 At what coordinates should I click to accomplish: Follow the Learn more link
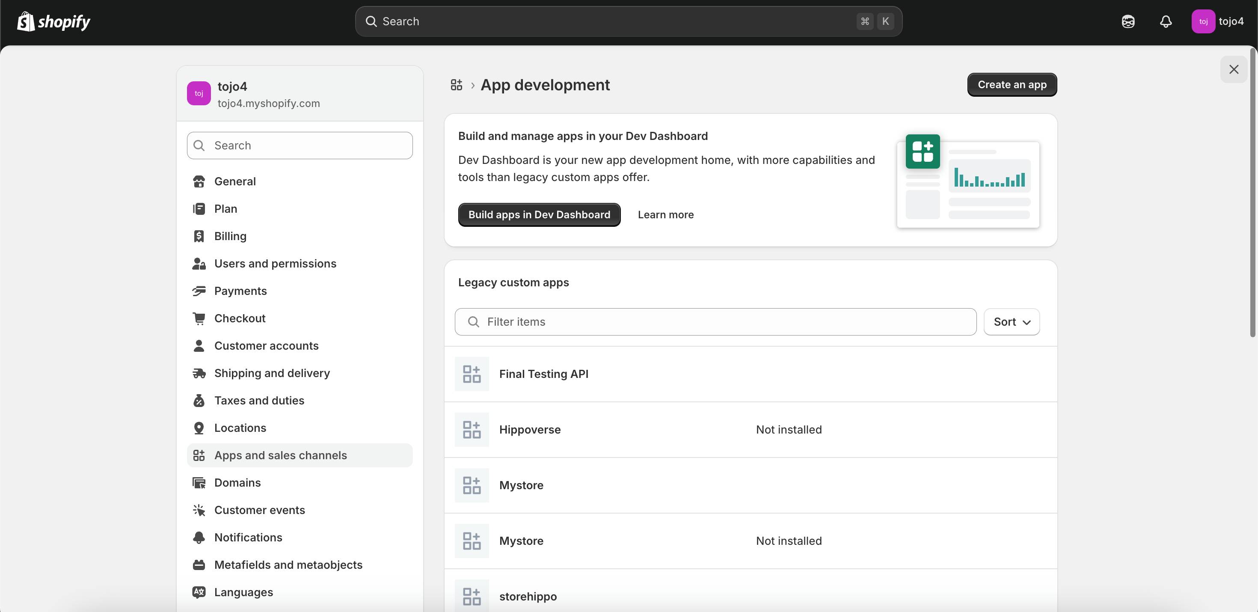pos(665,215)
